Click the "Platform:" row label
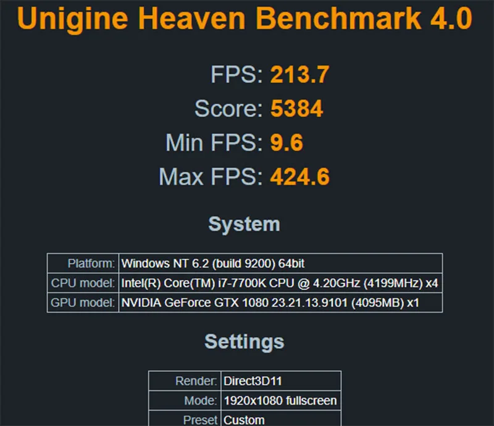Screen dimensions: 494x426 click(x=91, y=264)
